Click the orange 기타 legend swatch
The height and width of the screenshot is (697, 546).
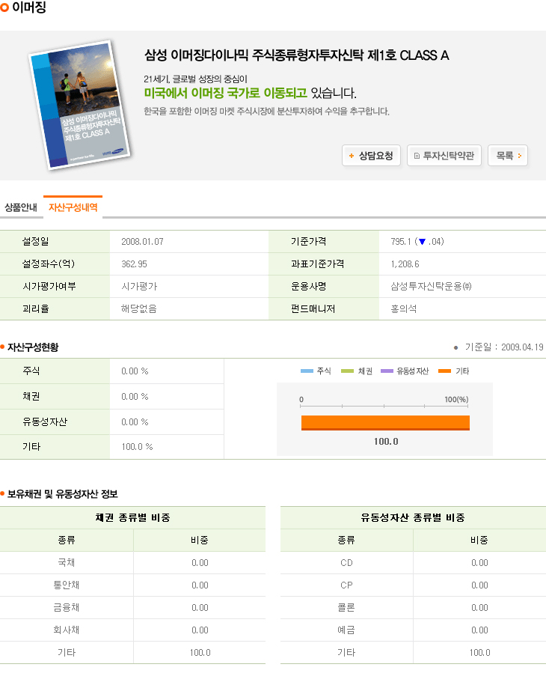[445, 371]
